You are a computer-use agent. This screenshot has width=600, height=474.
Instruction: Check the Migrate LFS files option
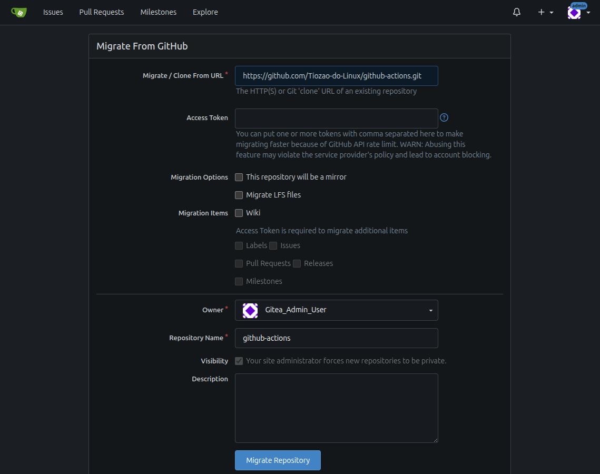tap(239, 195)
